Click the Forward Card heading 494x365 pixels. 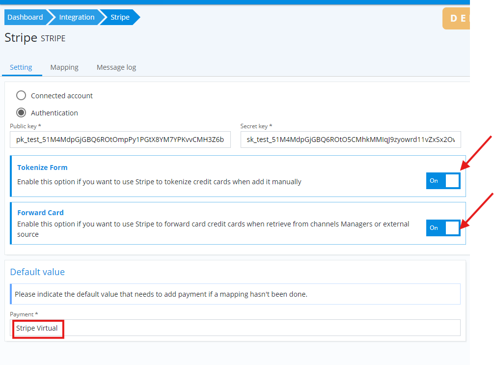(x=40, y=213)
